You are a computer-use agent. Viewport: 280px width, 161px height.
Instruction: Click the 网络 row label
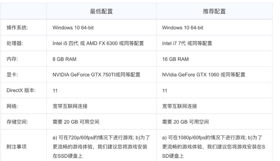[13, 106]
